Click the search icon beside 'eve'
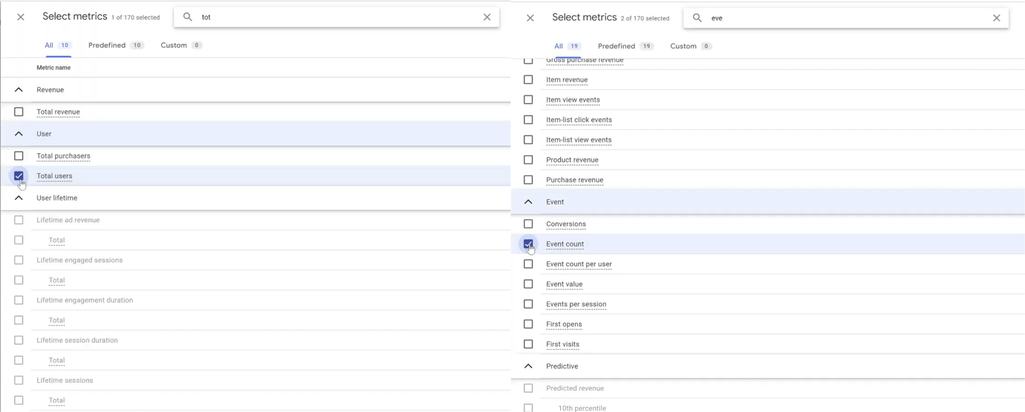Image resolution: width=1025 pixels, height=412 pixels. (697, 18)
